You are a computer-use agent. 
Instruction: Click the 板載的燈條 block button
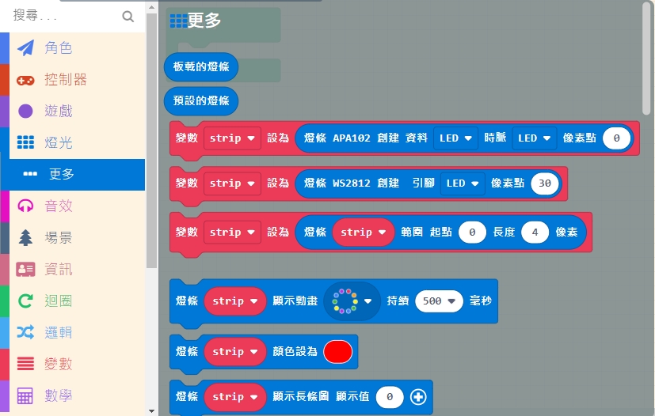coord(201,67)
